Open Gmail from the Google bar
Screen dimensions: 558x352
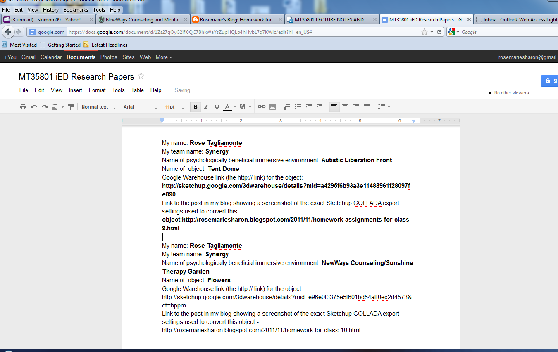(x=29, y=57)
